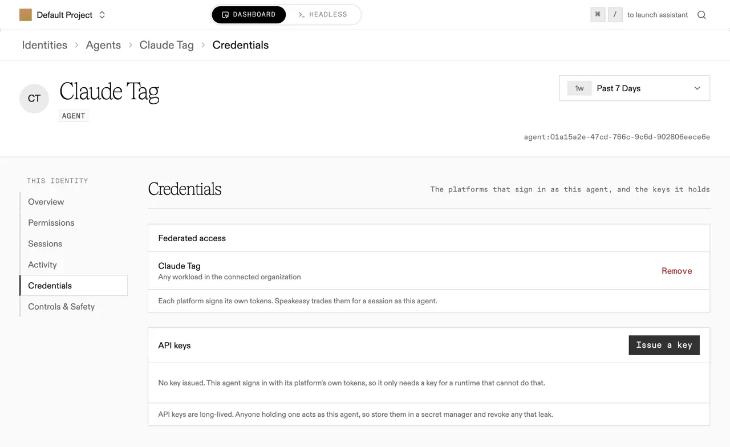Click the search magnifier icon
This screenshot has height=447, width=730.
coord(701,15)
